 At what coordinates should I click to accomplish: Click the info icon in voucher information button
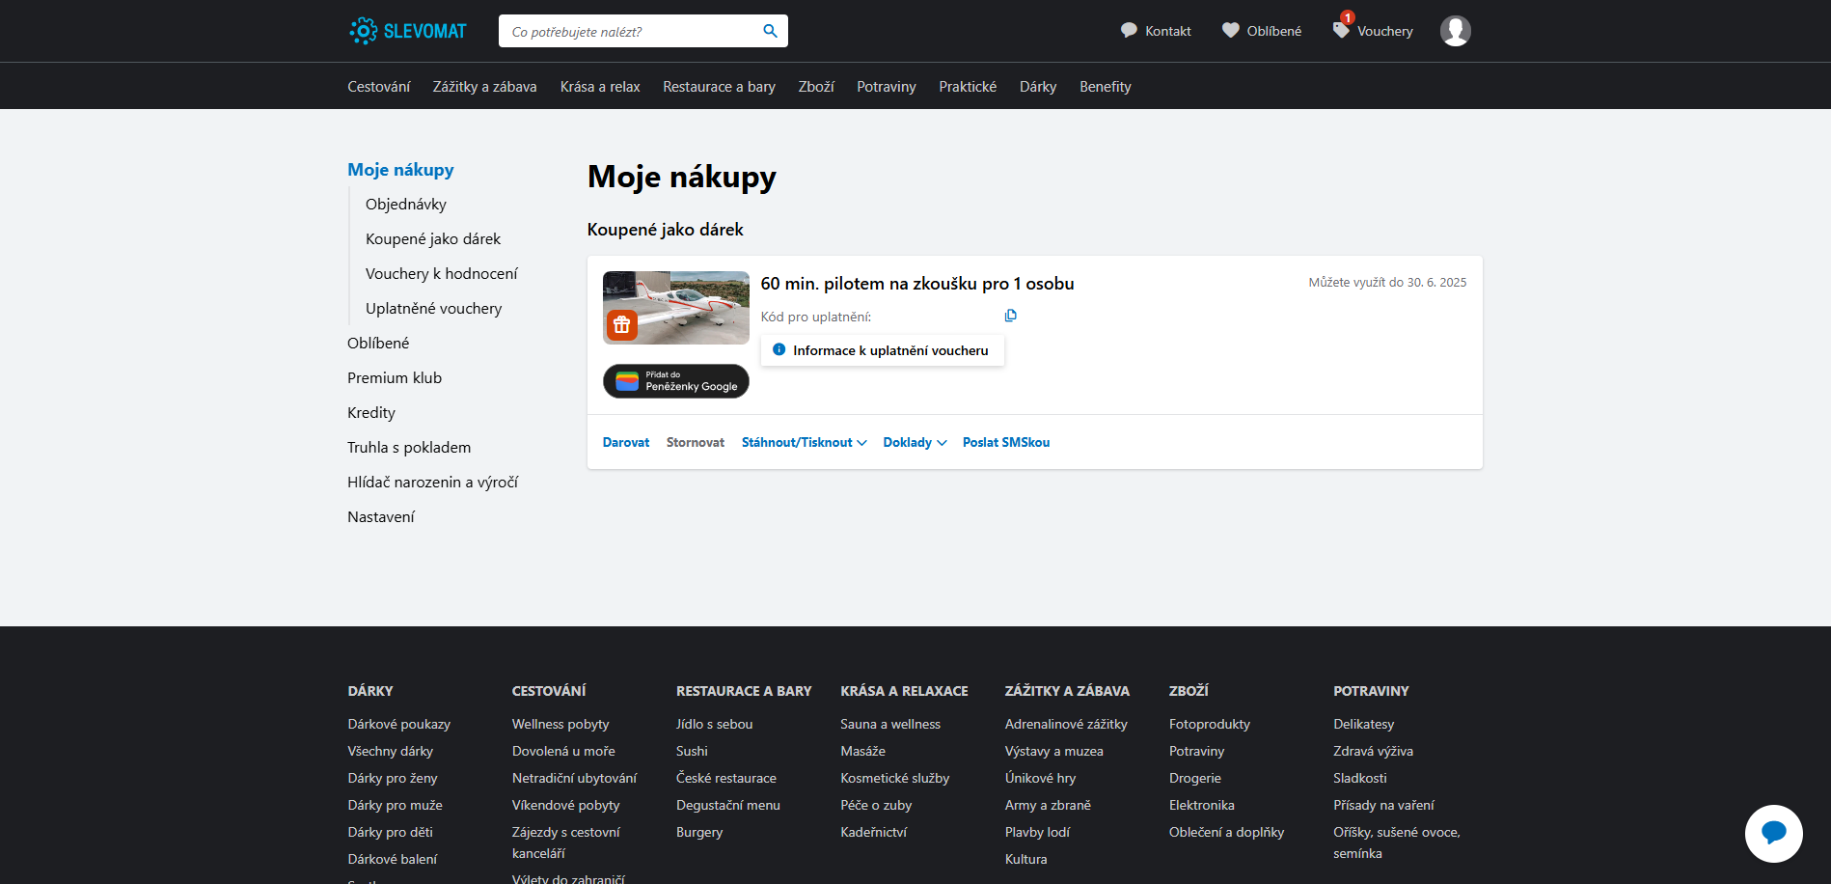(x=779, y=349)
